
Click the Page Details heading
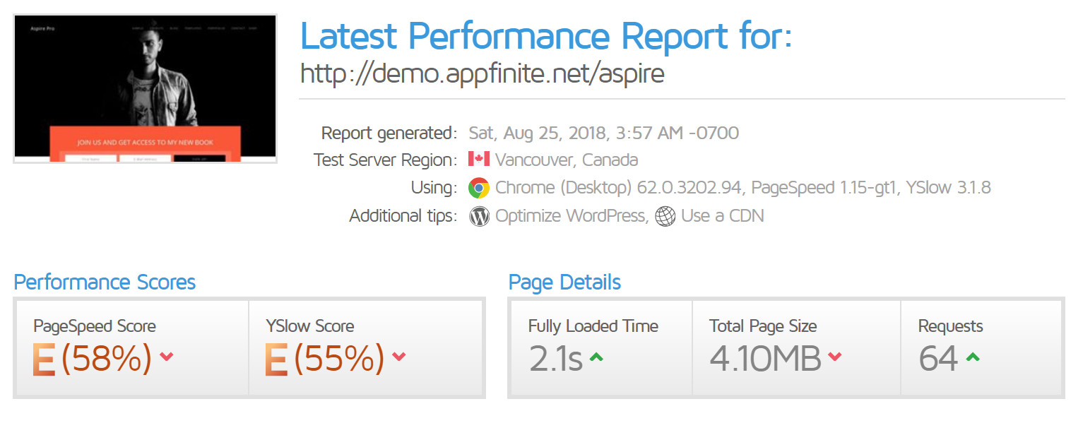(x=564, y=282)
